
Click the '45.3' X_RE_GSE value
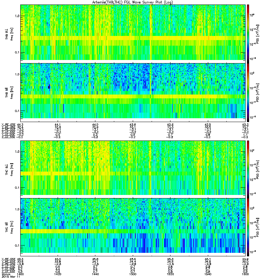tap(170, 259)
